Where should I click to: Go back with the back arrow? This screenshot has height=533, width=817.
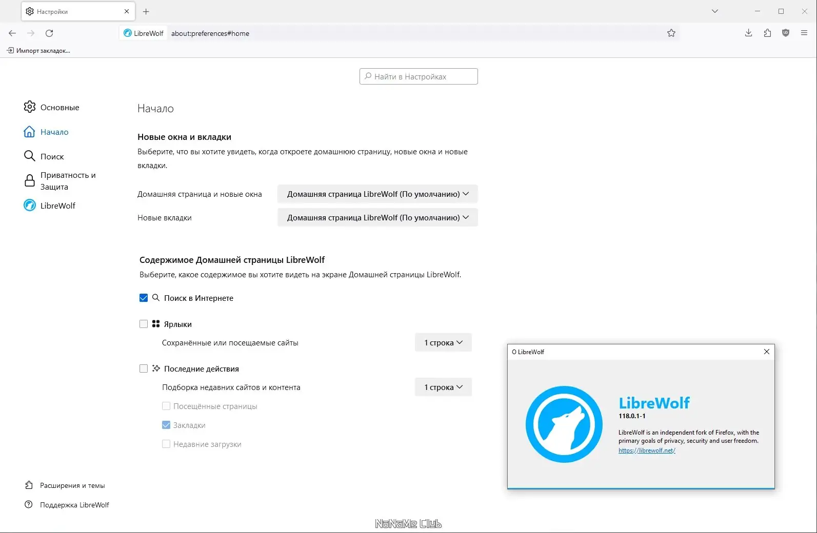pyautogui.click(x=12, y=33)
